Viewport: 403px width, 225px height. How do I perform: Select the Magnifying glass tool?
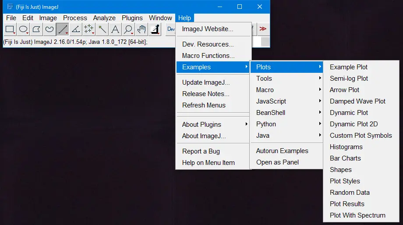click(x=128, y=29)
